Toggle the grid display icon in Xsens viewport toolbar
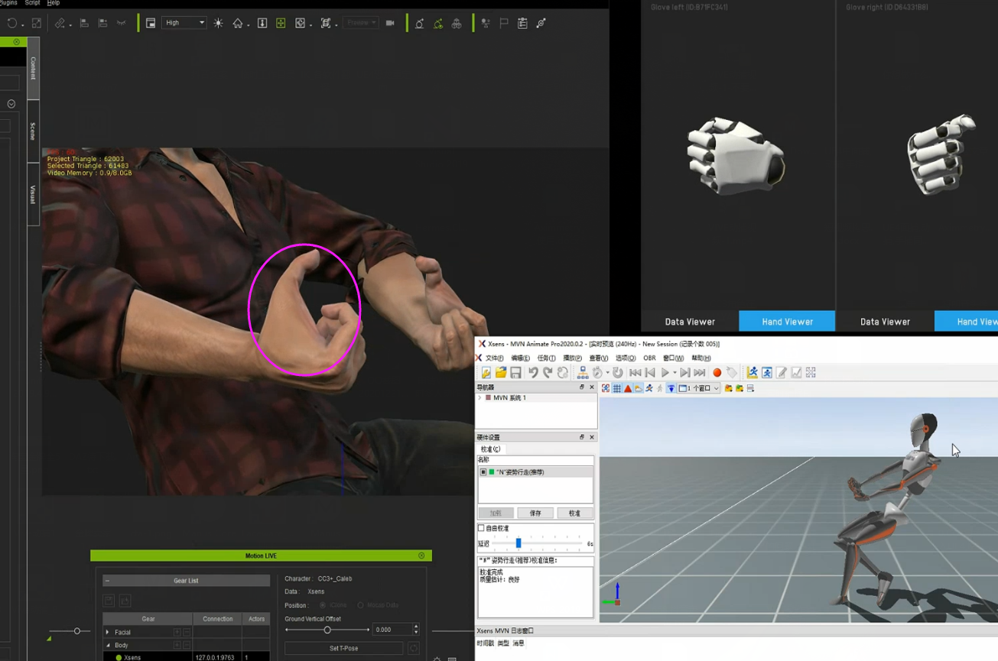 617,388
